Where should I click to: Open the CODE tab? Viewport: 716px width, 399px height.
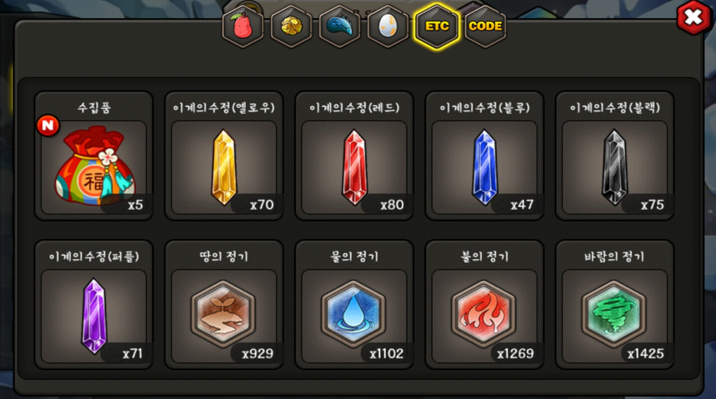(x=485, y=26)
